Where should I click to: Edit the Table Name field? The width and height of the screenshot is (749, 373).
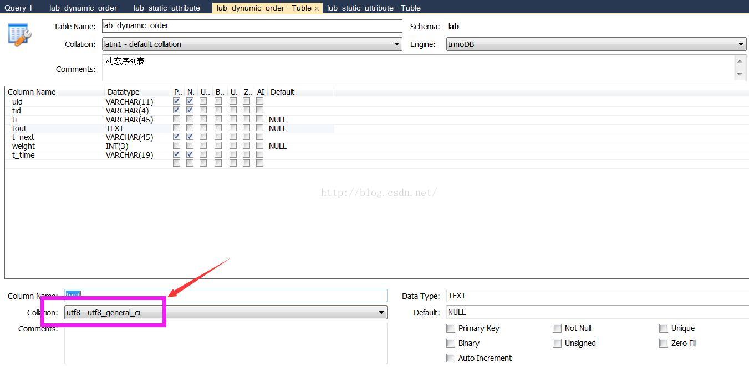pos(252,26)
